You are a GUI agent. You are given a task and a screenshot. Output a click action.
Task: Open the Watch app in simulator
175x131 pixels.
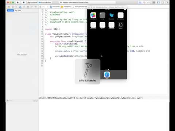[121, 25]
